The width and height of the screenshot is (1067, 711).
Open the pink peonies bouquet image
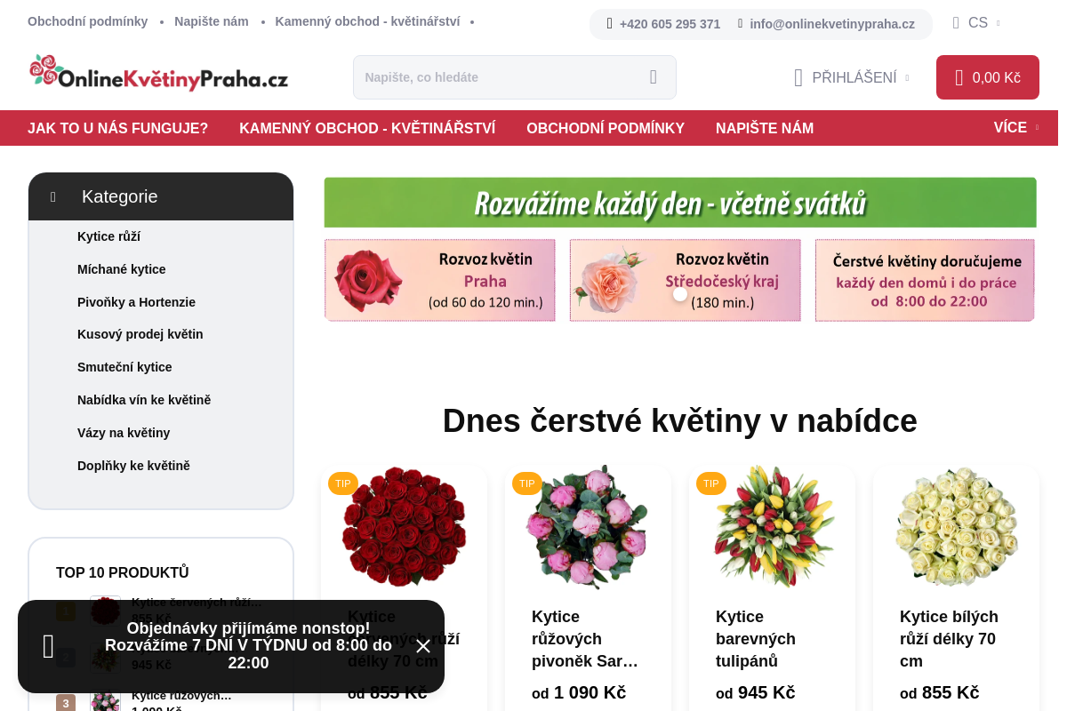coord(588,526)
